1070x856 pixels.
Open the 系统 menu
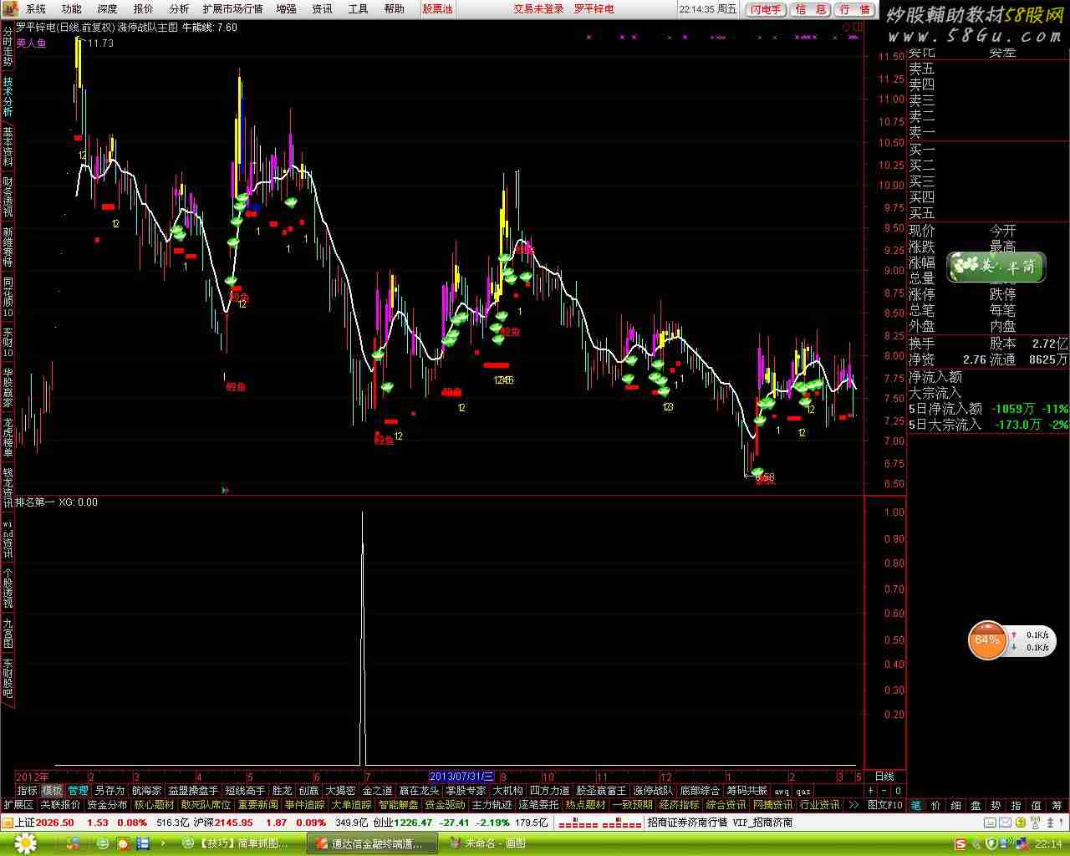click(x=35, y=9)
